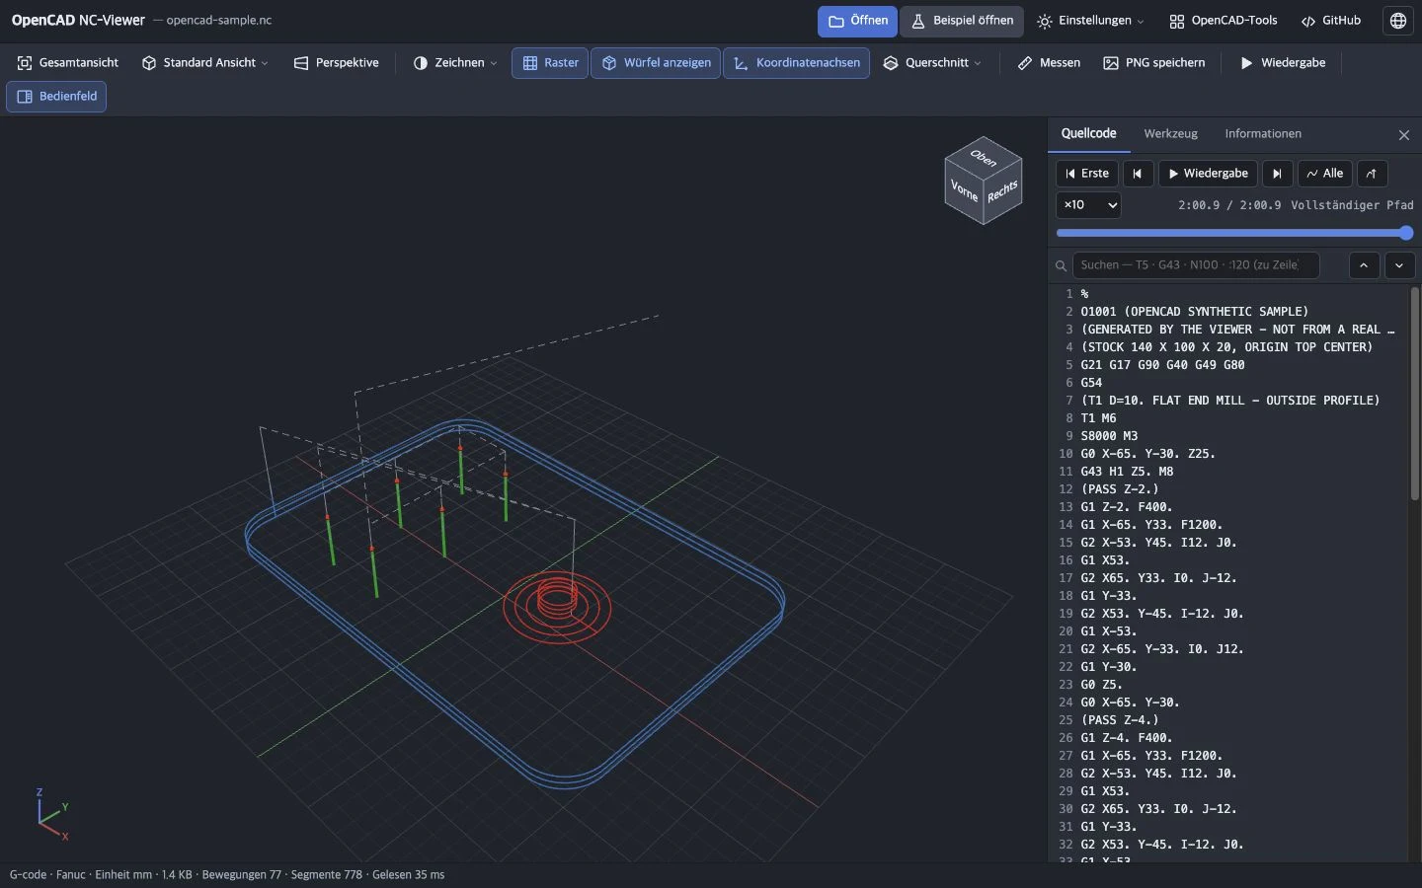Click the playback progress slider handle
1422x888 pixels.
(1406, 234)
